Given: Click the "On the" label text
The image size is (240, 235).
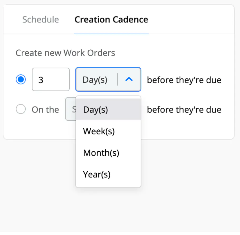Looking at the screenshot, I should (45, 109).
